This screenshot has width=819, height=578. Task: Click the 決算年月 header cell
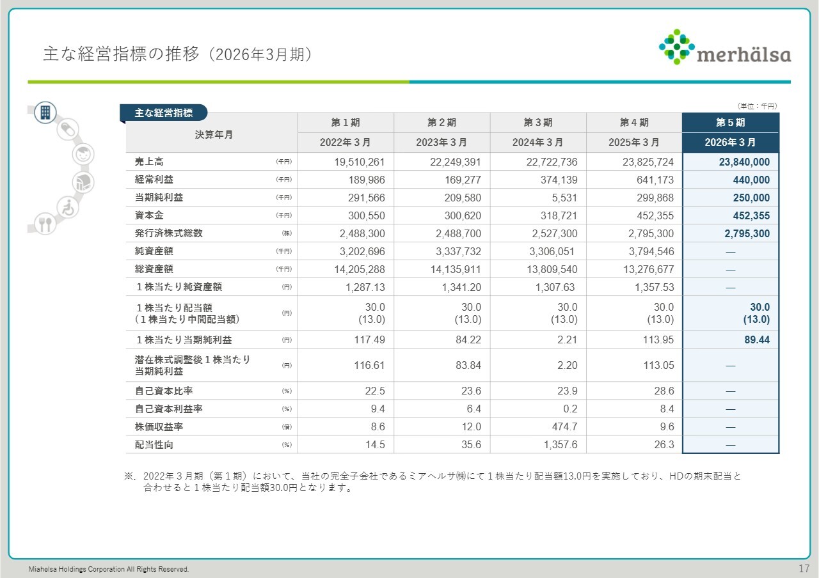click(x=214, y=134)
